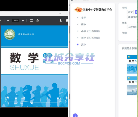Open the second 数学 textbook thumbnail with towers
Image resolution: width=138 pixels, height=117 pixels.
click(132, 86)
